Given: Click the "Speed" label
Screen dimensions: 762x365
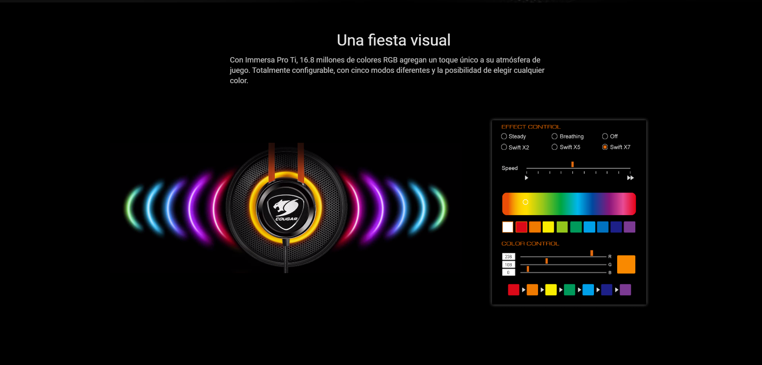Looking at the screenshot, I should click(510, 168).
